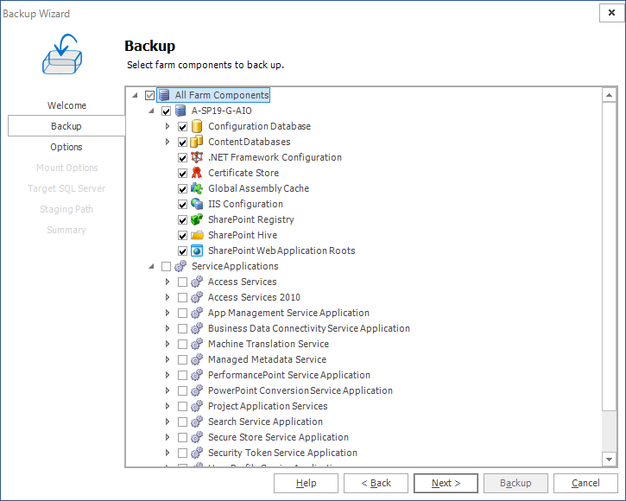
Task: Go back with the < Back button
Action: (376, 483)
